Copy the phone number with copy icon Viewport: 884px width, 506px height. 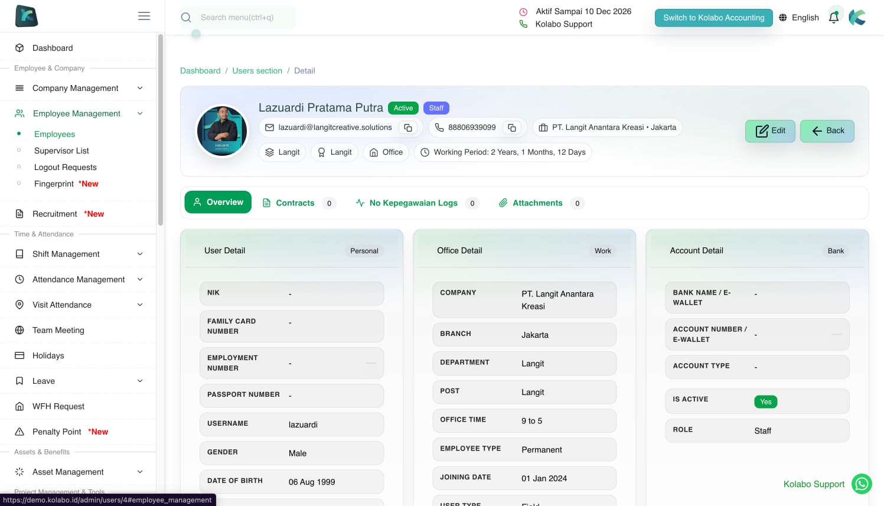[x=512, y=128]
